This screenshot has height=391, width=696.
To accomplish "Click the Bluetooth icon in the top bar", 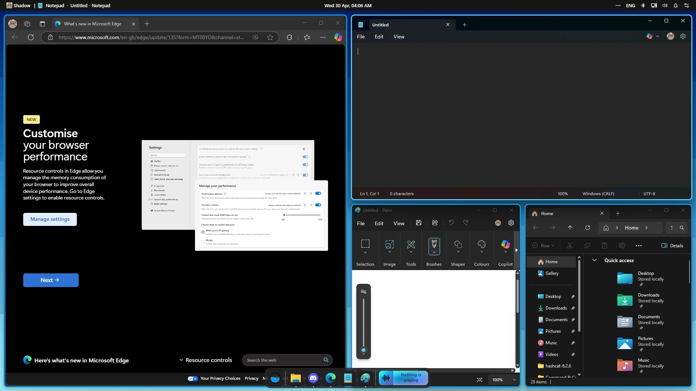I will (x=643, y=5).
